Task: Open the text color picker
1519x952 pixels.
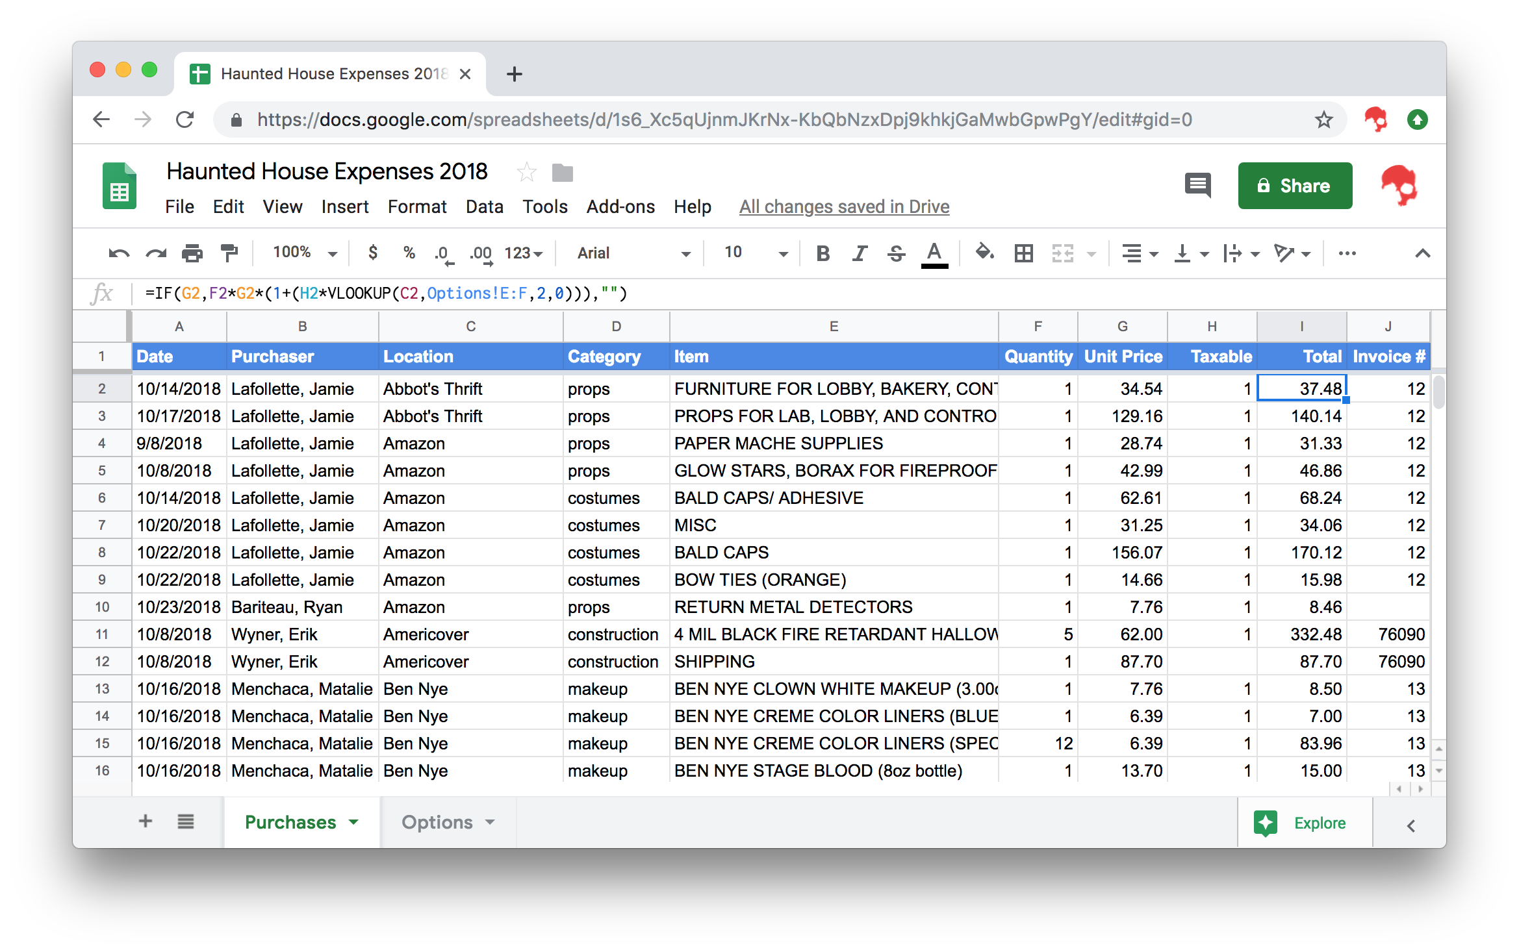Action: tap(934, 254)
